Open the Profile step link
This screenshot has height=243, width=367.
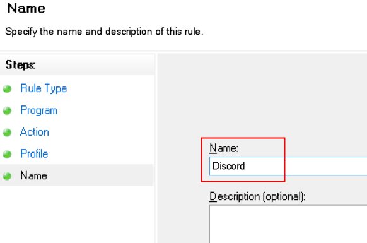point(34,154)
